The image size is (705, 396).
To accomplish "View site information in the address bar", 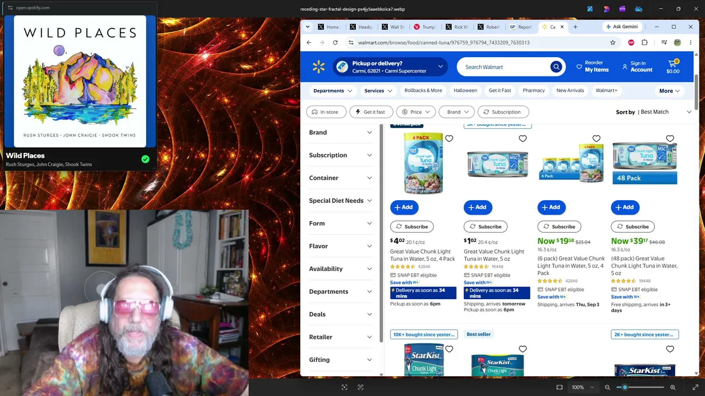I will tap(351, 42).
